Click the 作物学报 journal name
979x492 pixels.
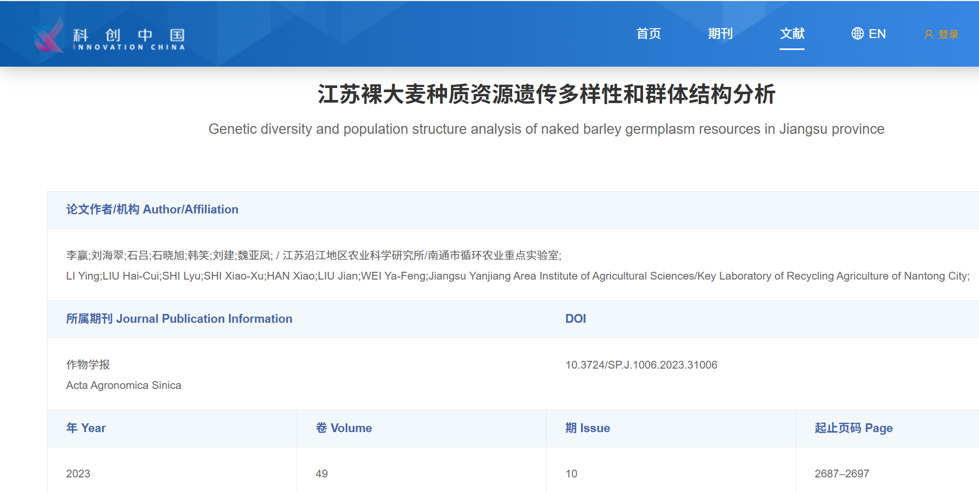pos(88,364)
